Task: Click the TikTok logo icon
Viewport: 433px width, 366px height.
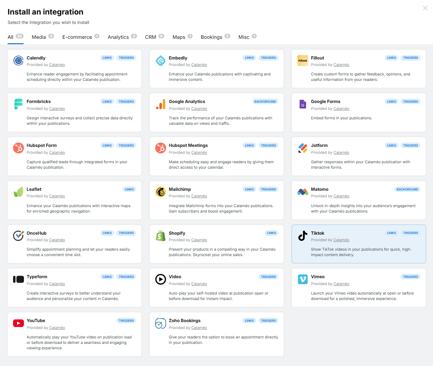Action: pyautogui.click(x=302, y=236)
